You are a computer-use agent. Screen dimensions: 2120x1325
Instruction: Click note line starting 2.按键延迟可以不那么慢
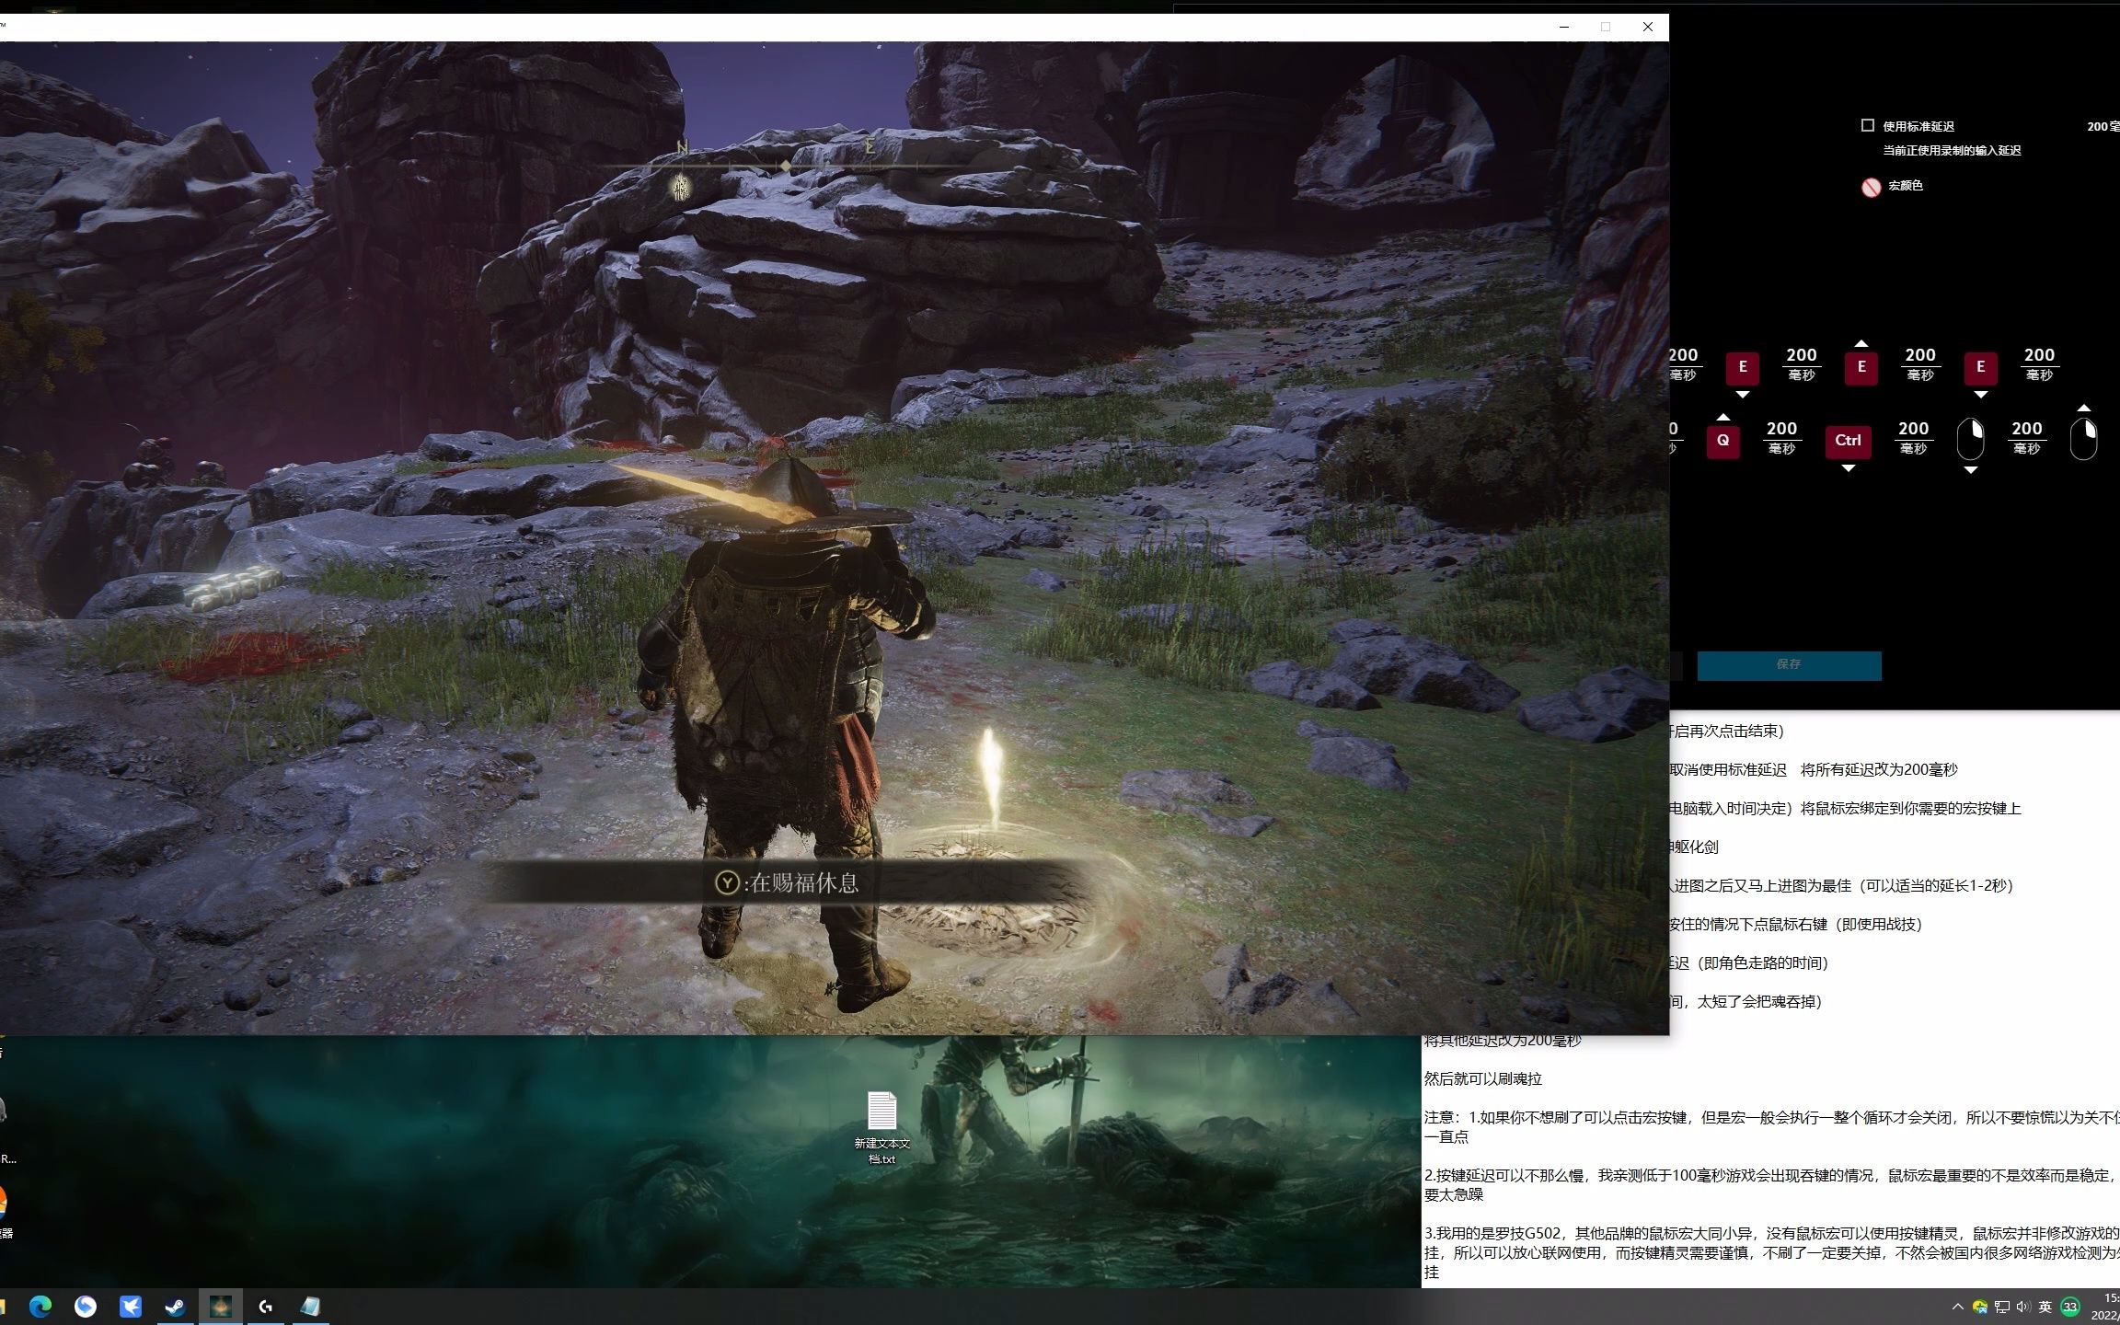(x=1772, y=1184)
